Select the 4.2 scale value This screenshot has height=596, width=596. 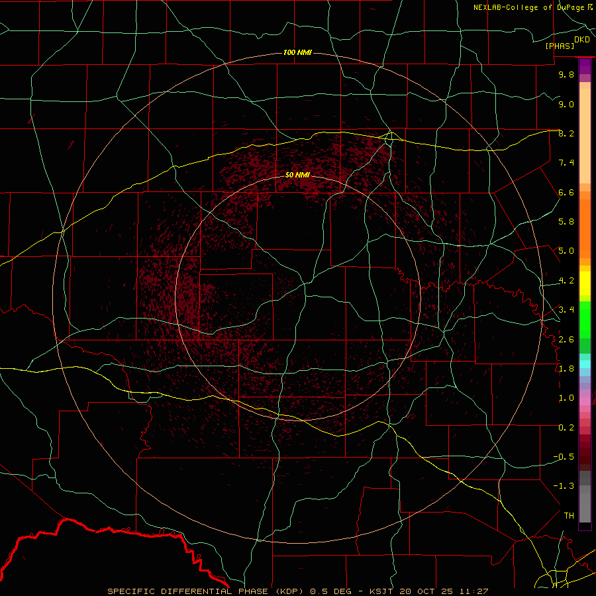tap(566, 281)
